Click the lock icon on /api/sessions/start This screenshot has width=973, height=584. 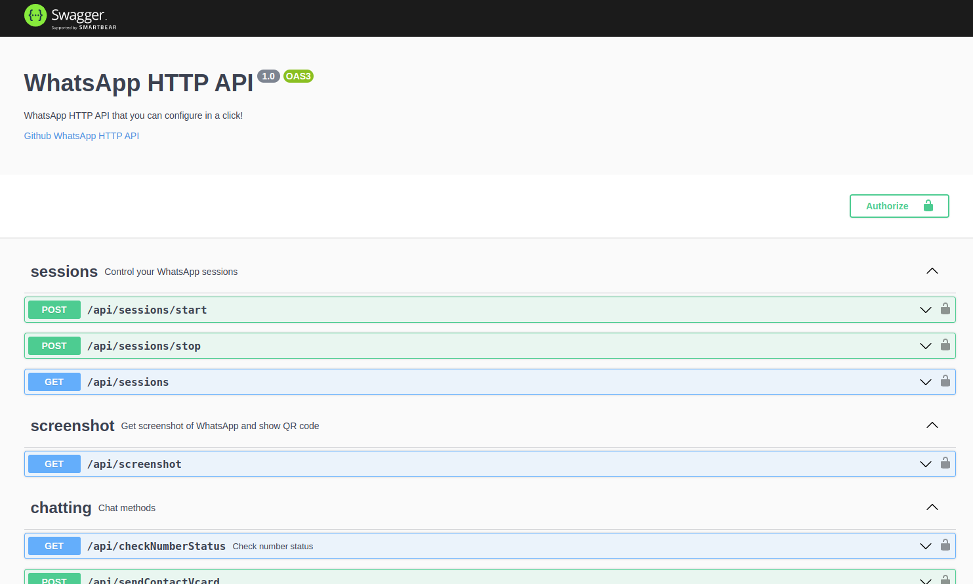click(x=945, y=309)
